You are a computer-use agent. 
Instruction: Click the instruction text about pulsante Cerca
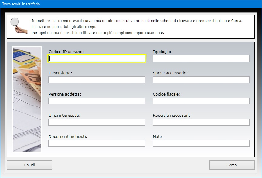tap(137, 21)
